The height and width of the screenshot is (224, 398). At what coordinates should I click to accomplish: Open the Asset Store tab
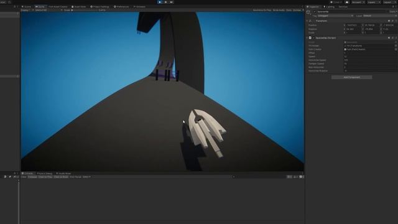78,7
